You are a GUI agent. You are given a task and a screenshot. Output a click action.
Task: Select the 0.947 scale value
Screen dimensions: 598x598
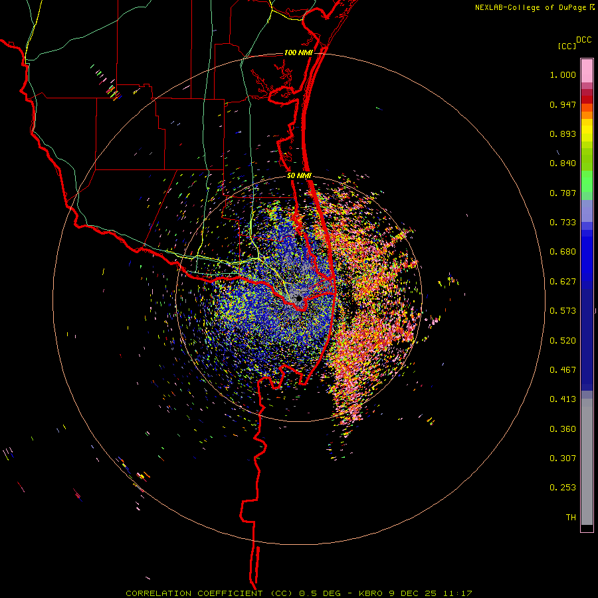coord(563,104)
